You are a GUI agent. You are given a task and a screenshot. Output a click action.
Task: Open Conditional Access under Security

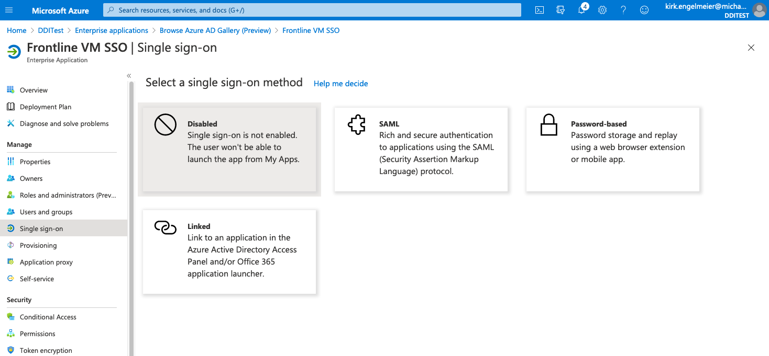pos(48,317)
